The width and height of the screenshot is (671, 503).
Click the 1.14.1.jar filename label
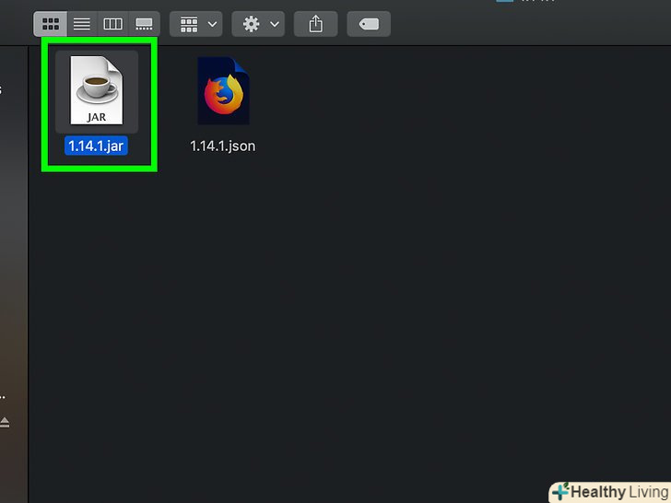[x=96, y=146]
